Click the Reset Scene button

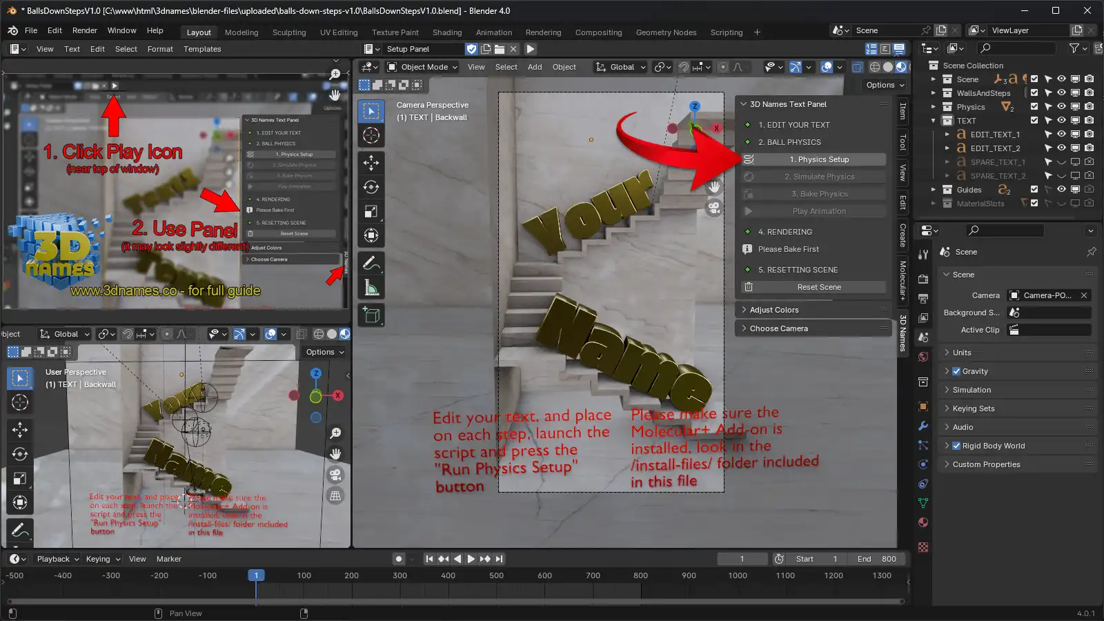click(x=820, y=287)
